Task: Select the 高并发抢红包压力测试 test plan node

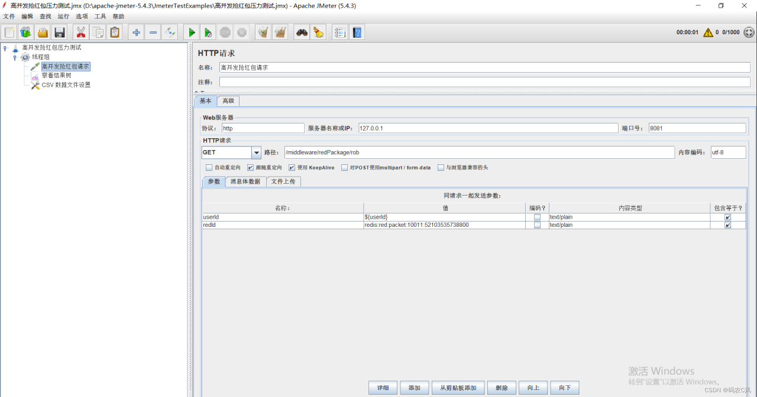Action: tap(51, 48)
